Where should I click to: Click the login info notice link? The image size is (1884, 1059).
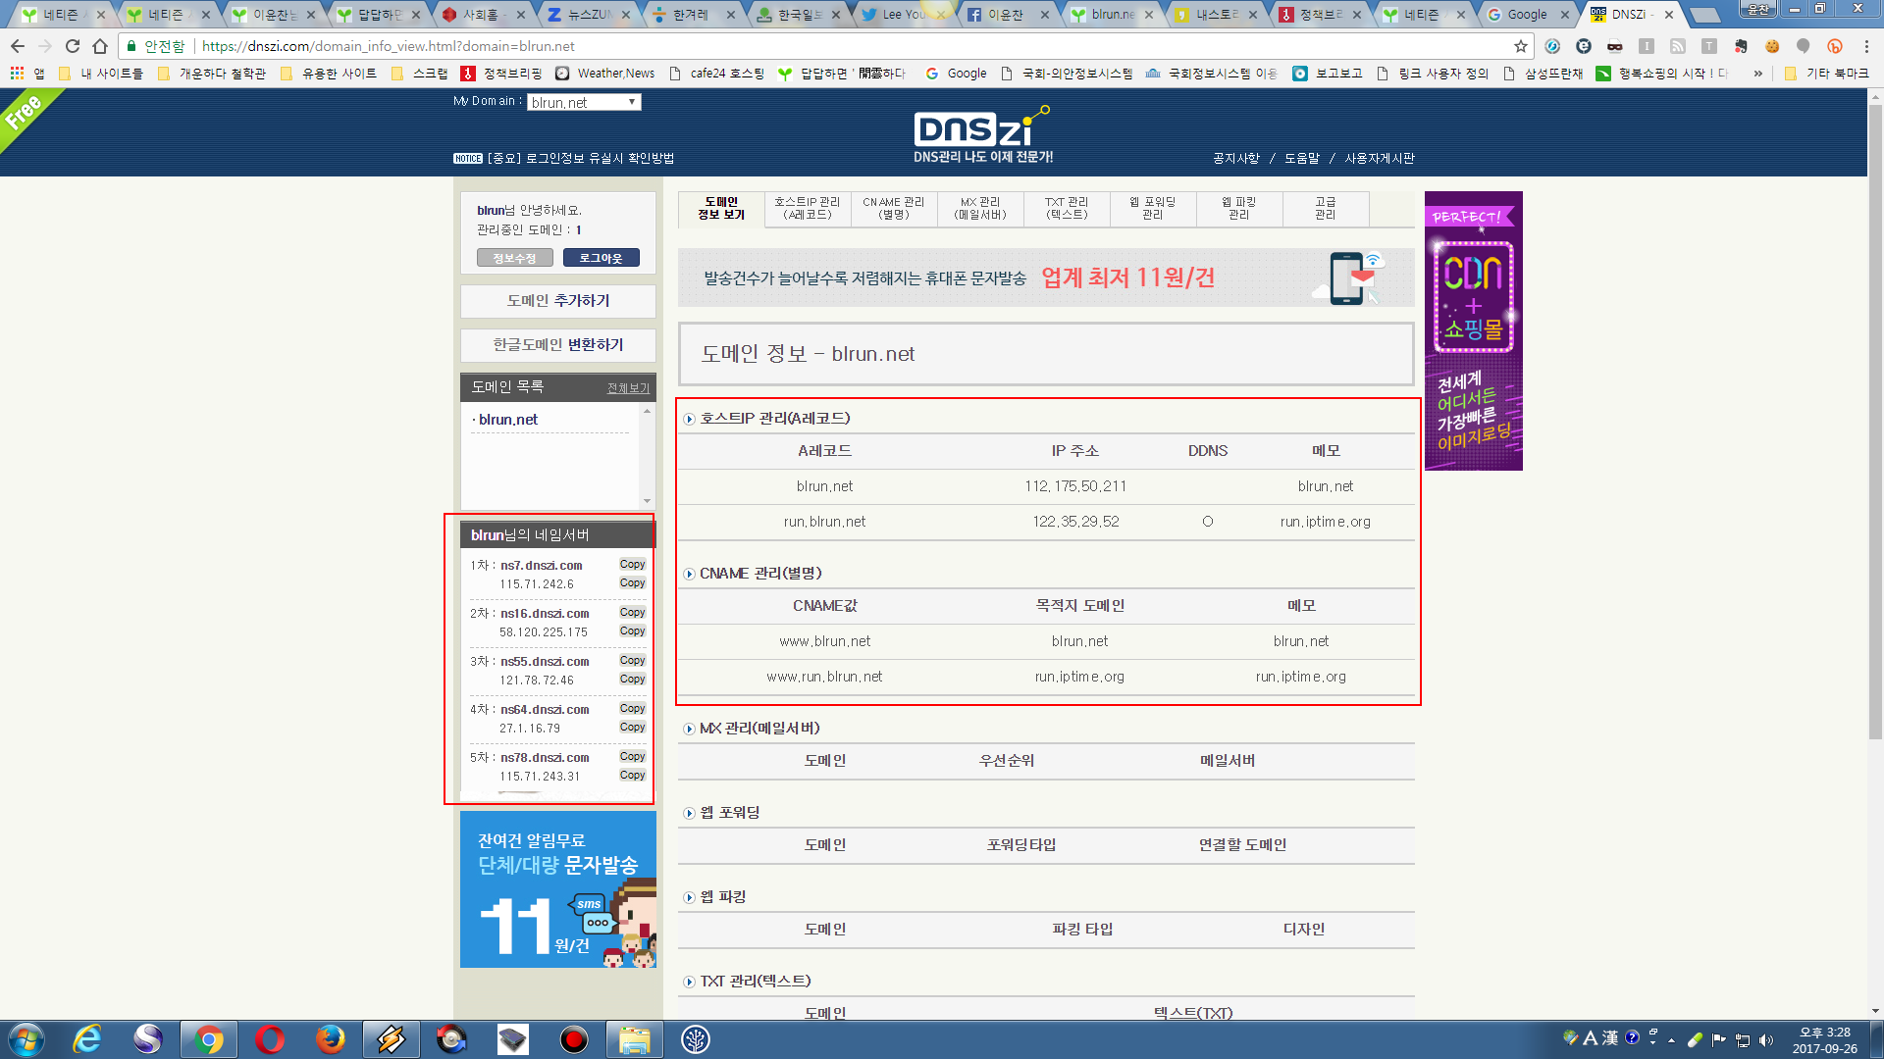(x=580, y=158)
